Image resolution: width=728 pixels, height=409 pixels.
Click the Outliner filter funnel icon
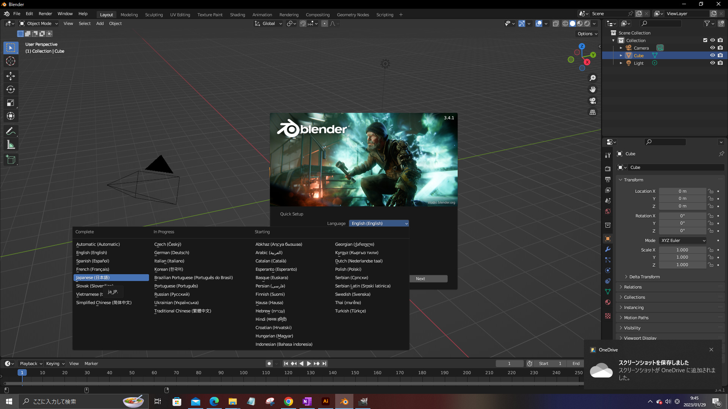[707, 23]
